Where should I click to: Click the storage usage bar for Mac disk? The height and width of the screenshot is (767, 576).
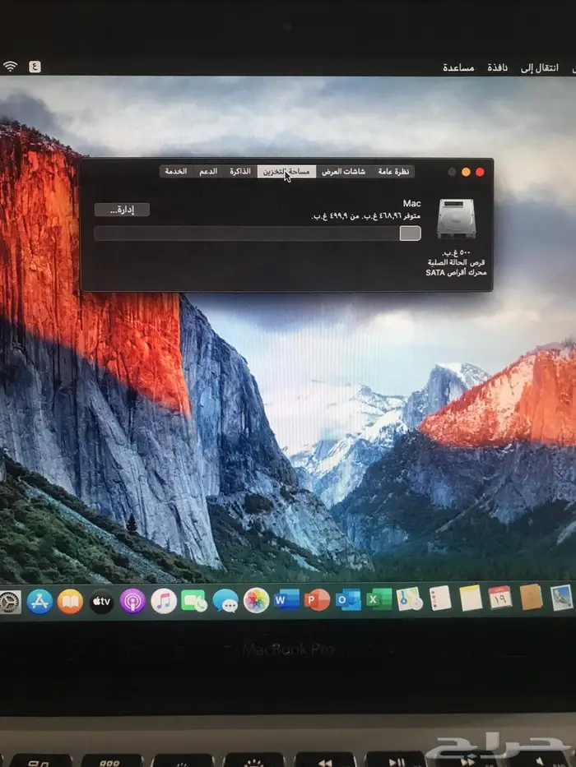pyautogui.click(x=257, y=233)
